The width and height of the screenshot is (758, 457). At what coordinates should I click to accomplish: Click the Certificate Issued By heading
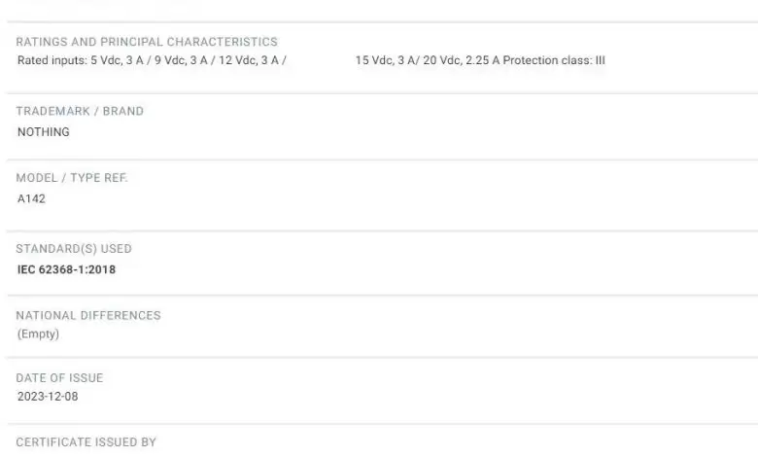pos(86,442)
